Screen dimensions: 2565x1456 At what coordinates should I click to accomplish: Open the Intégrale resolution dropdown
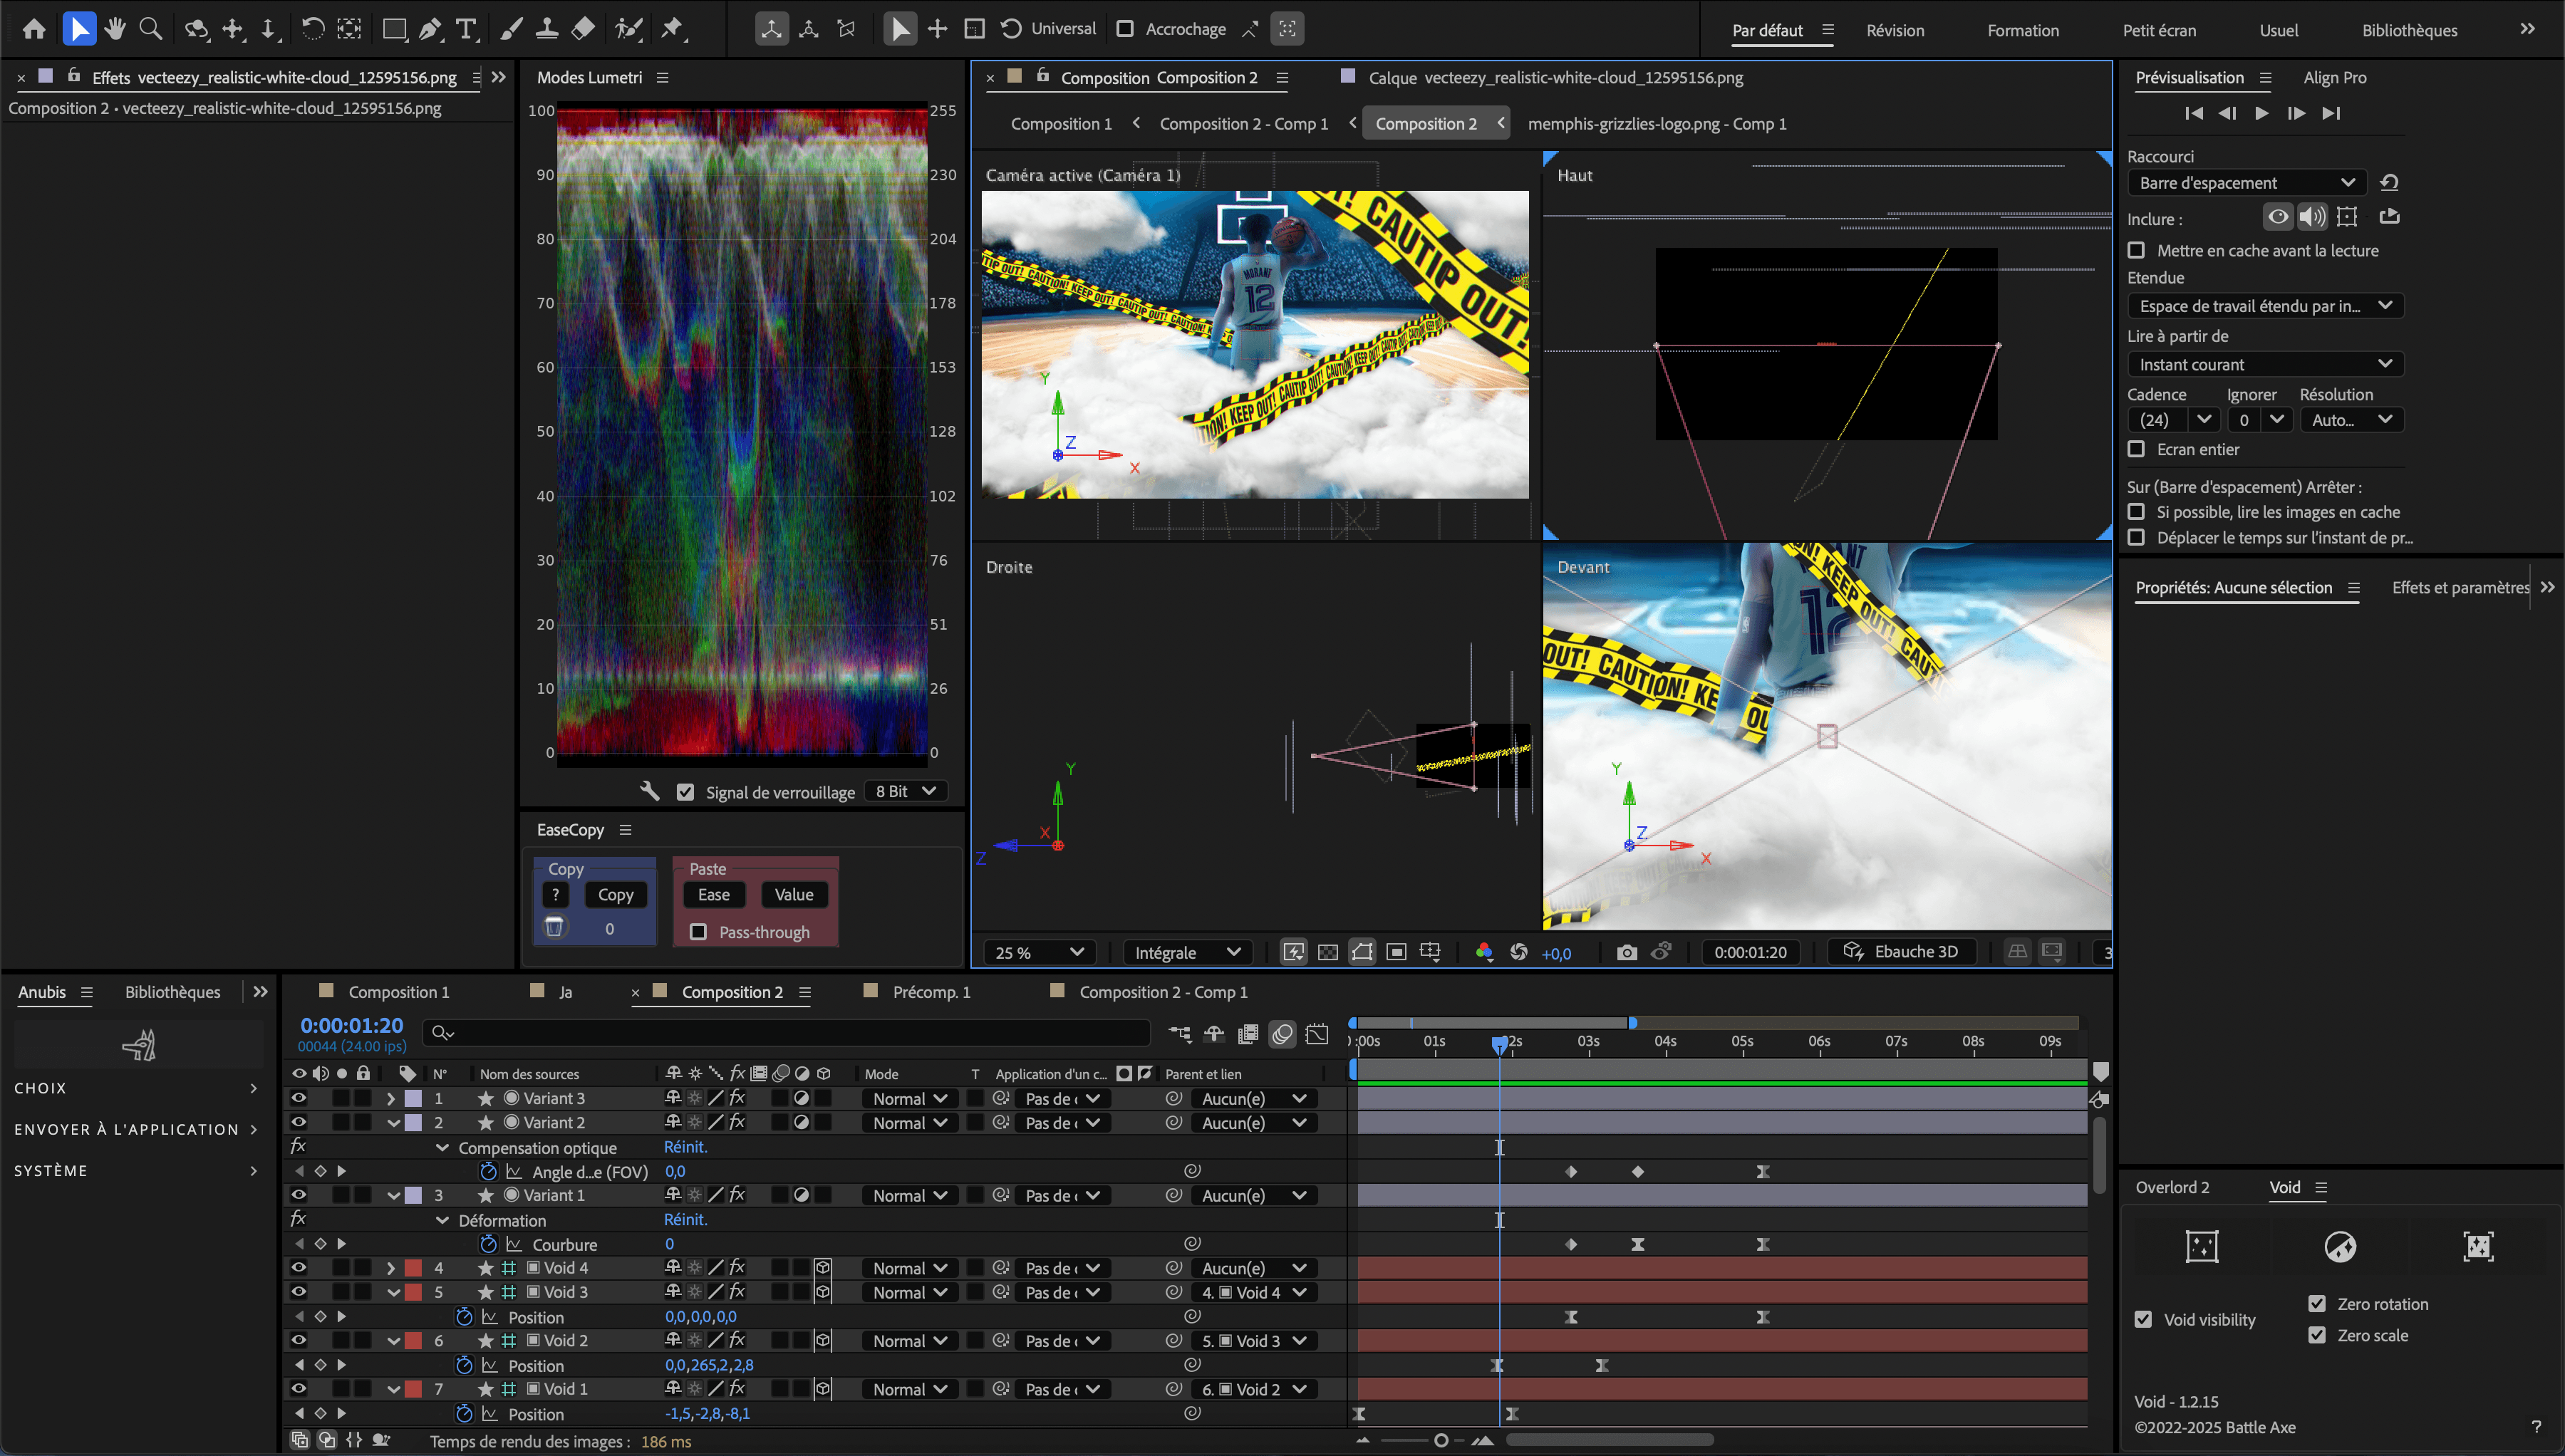(x=1187, y=952)
